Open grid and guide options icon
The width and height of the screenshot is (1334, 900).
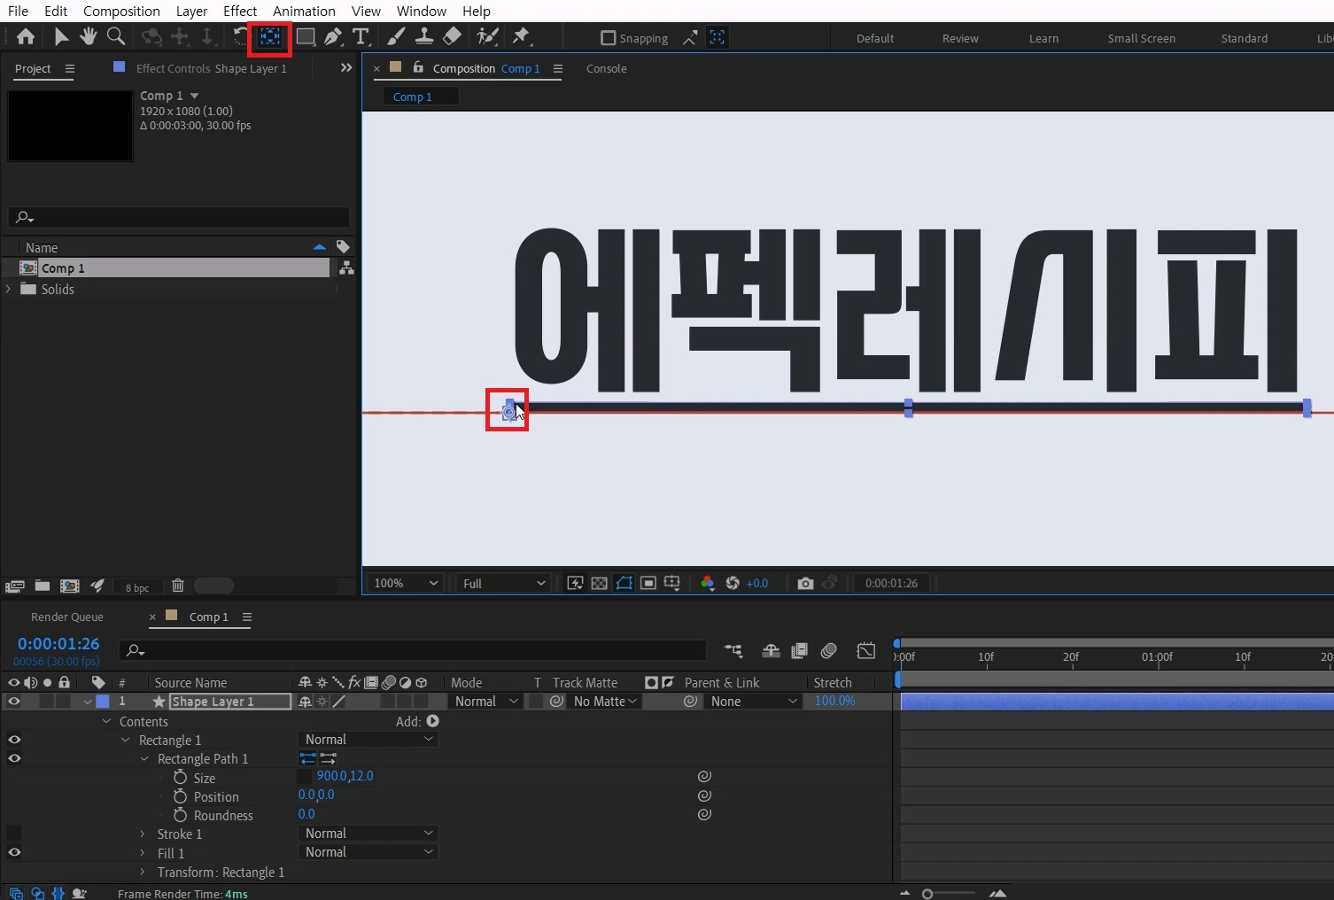coord(672,583)
